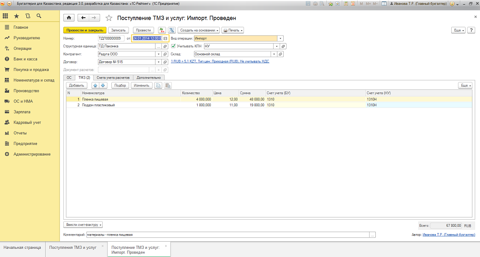Select row Пленка пищевая
This screenshot has height=257, width=480.
pos(269,99)
